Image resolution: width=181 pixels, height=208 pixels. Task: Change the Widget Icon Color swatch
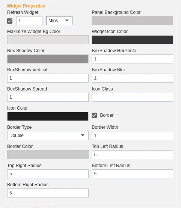pyautogui.click(x=132, y=40)
